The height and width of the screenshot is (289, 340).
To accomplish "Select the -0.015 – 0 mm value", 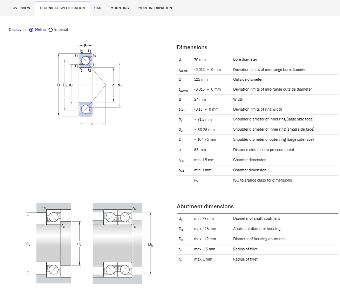I will (x=207, y=89).
